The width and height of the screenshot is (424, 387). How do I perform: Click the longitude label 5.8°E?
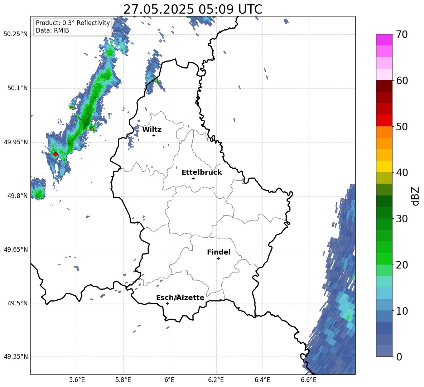123,380
